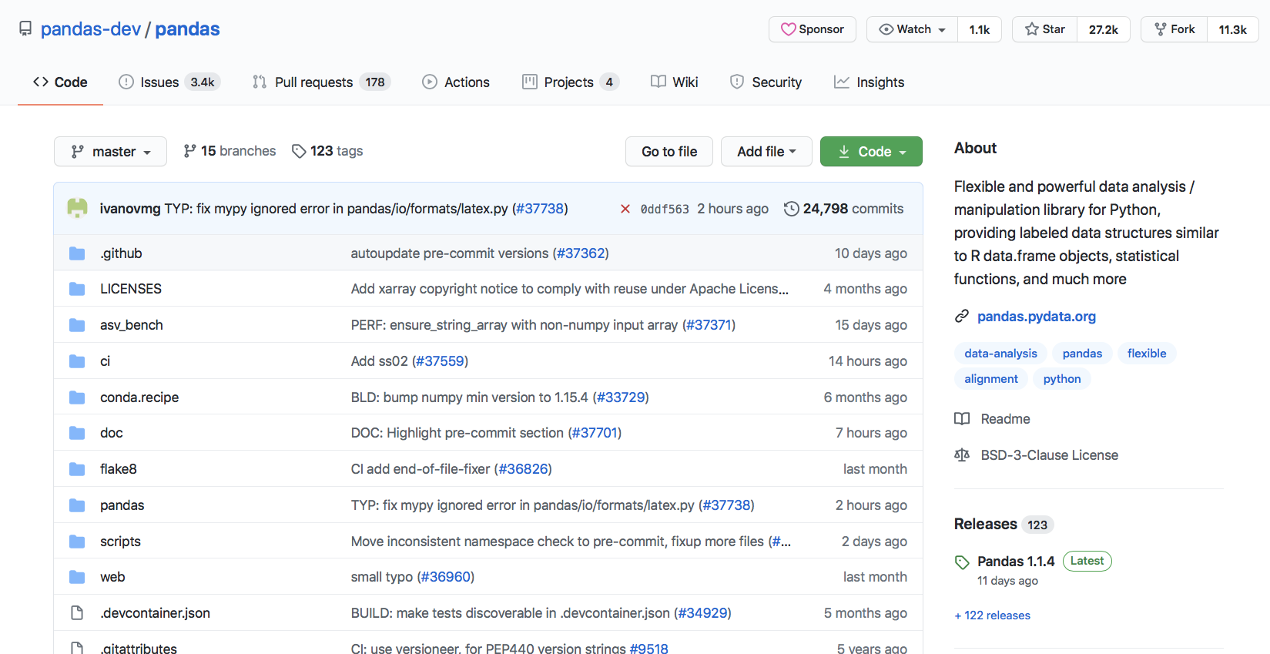Click the ivanovmg avatar on latest commit
Image resolution: width=1270 pixels, height=654 pixels.
pyautogui.click(x=77, y=208)
